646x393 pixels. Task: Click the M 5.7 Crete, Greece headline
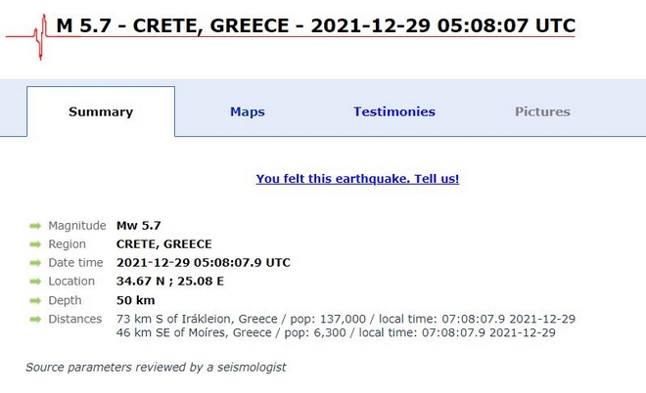[x=316, y=25]
